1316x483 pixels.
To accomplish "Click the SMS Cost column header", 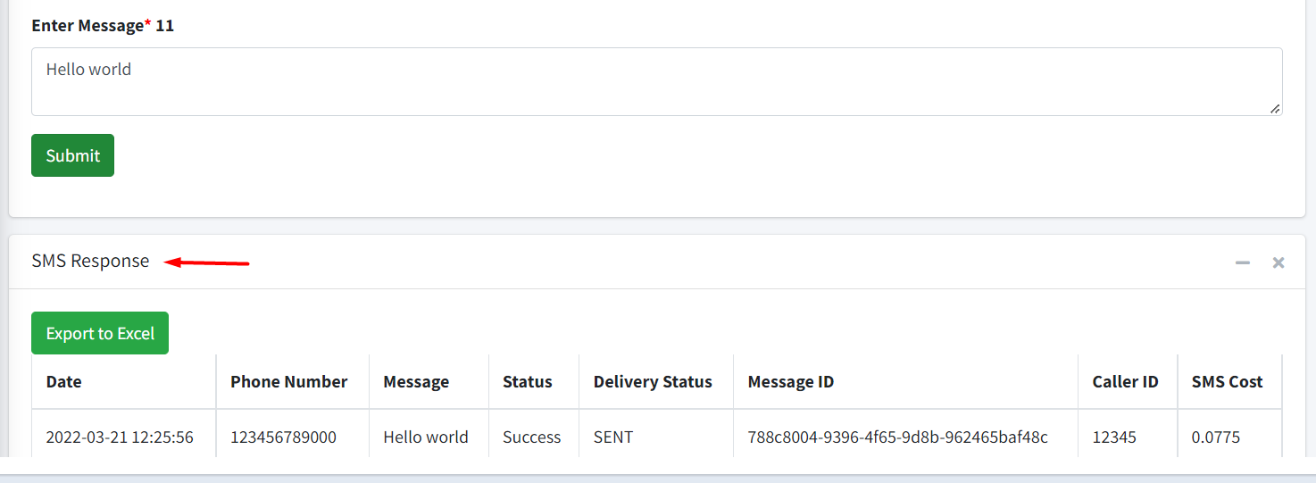I will coord(1227,381).
